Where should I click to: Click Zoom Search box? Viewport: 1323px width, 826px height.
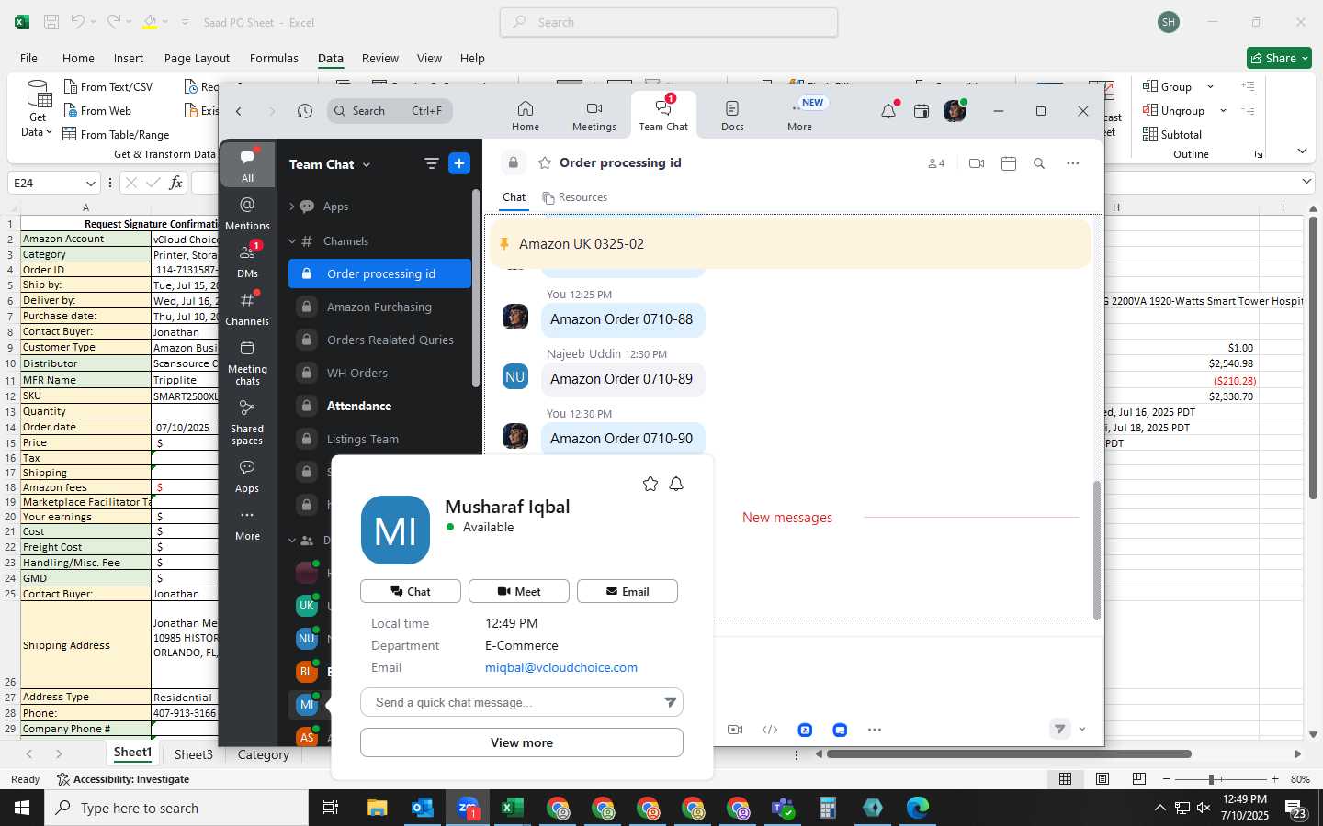[x=390, y=111]
